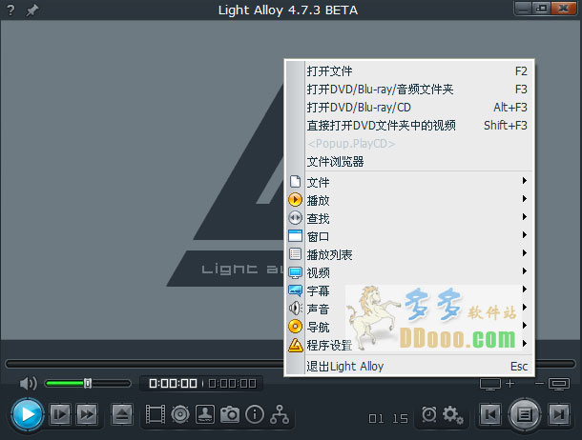Open the 程序设置 submenu
Image resolution: width=582 pixels, height=440 pixels.
[409, 345]
